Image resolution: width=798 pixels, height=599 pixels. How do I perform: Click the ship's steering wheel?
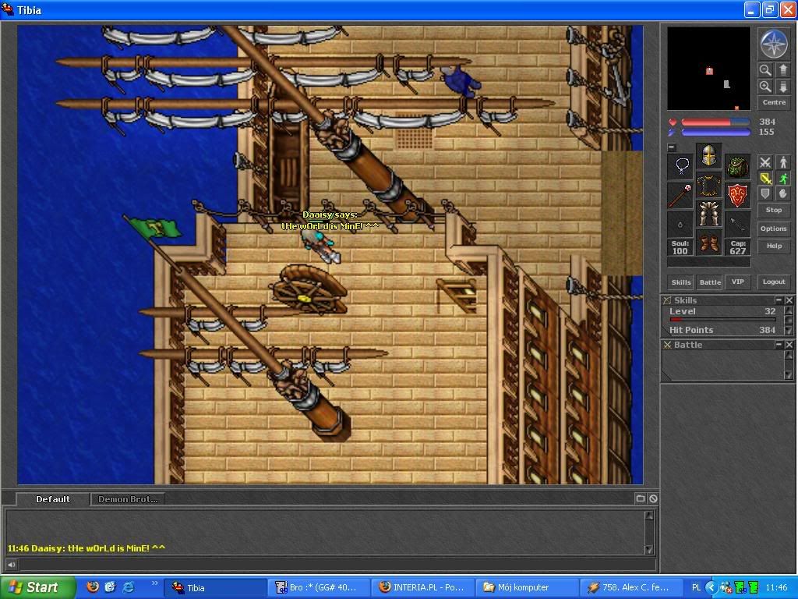point(310,289)
